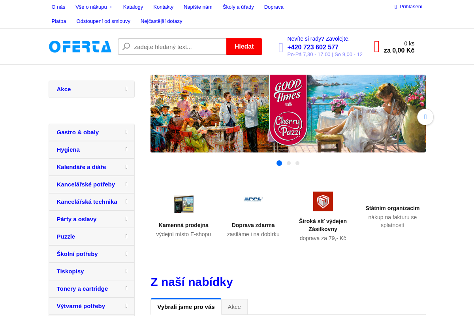Screen dimensions: 474x316
Task: Click the round arrow button on the banner
Action: point(425,117)
